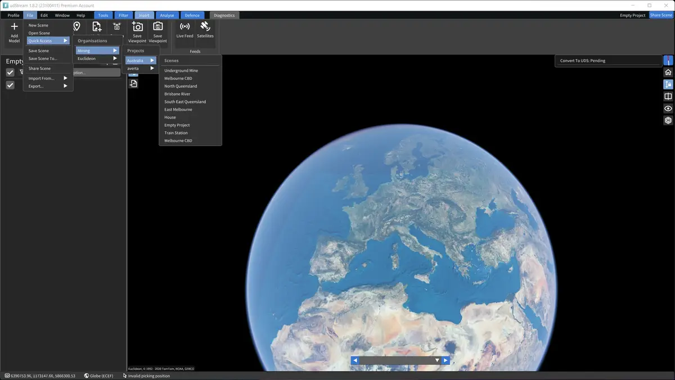This screenshot has height=380, width=675.
Task: Click the drone toolbar icon
Action: [117, 26]
